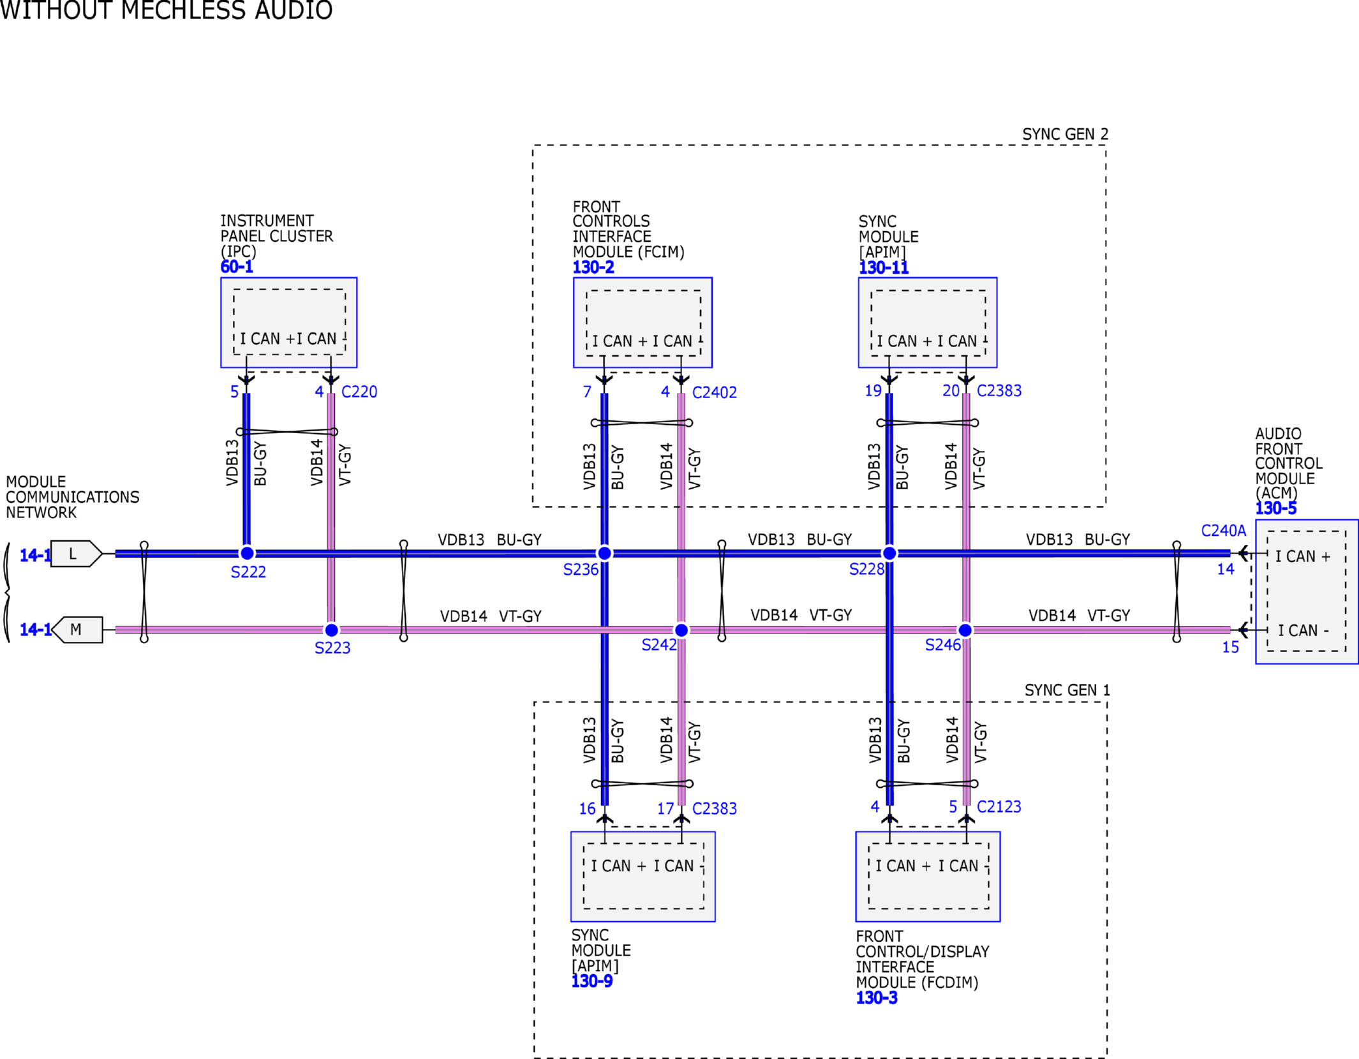Click the S236 splice junction
The image size is (1359, 1059).
(604, 553)
